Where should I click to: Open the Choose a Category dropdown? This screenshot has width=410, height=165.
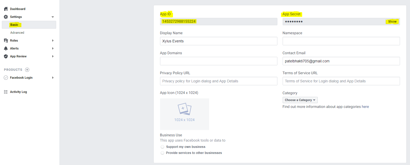300,100
